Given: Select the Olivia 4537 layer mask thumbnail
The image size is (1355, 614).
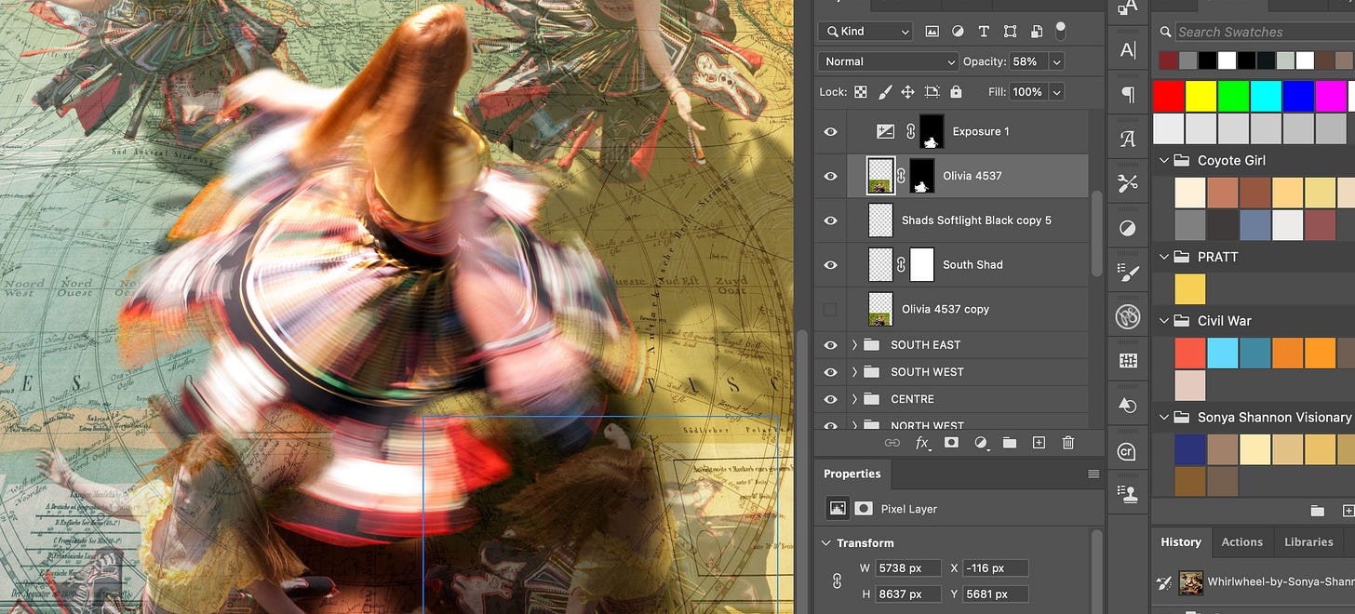Looking at the screenshot, I should 921,176.
